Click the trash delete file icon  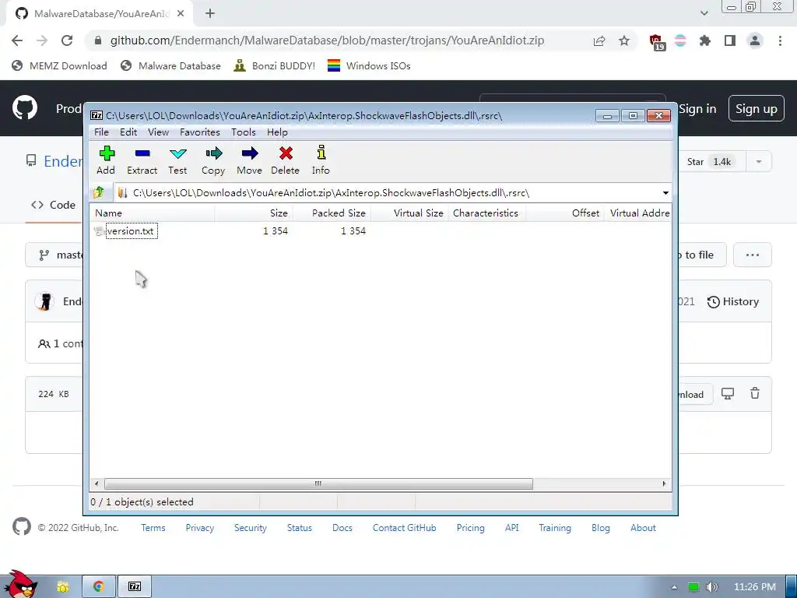755,393
